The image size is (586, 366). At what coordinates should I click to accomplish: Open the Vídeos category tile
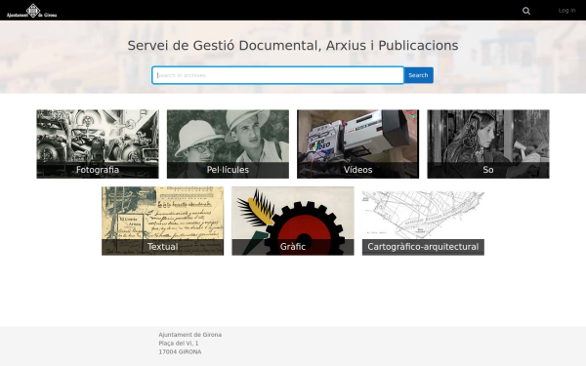click(358, 143)
